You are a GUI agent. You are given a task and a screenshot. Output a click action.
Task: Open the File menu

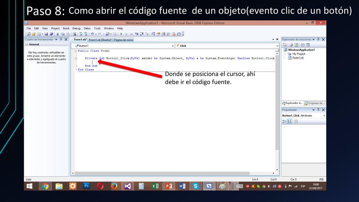pyautogui.click(x=29, y=28)
